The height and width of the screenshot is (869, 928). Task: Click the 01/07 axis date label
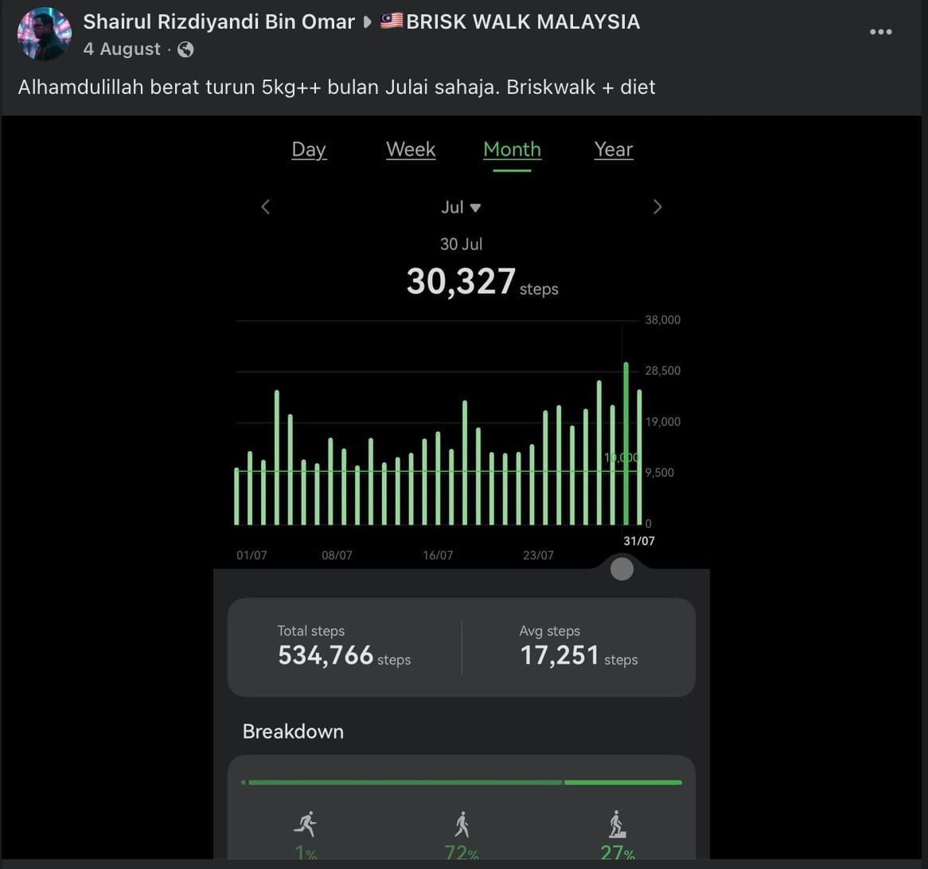[251, 555]
